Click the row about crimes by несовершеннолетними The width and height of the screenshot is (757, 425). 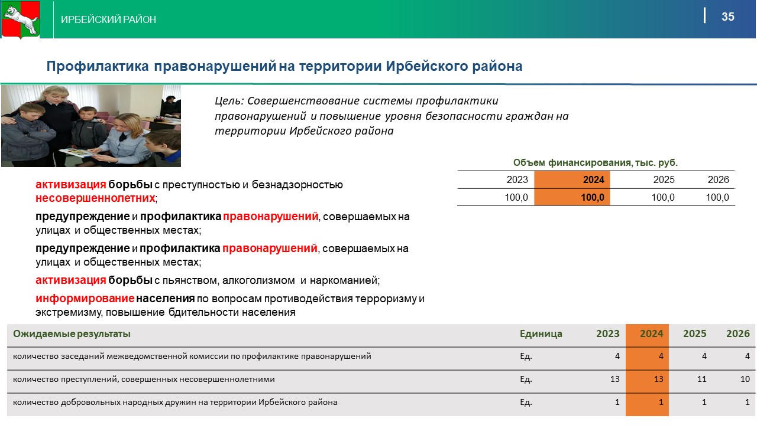pyautogui.click(x=144, y=380)
